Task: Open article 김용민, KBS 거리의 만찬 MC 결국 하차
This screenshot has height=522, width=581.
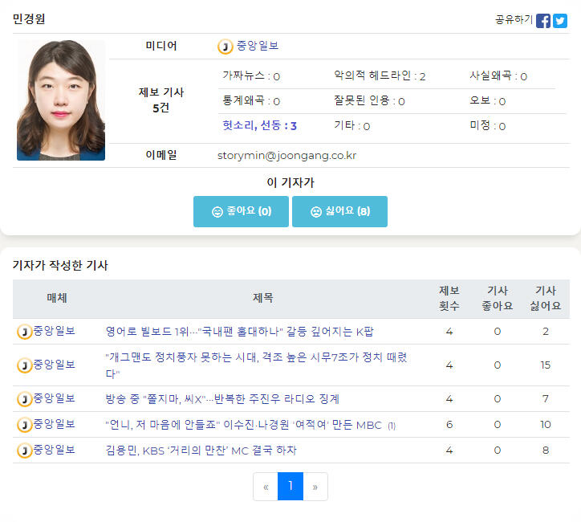Action: 201,451
